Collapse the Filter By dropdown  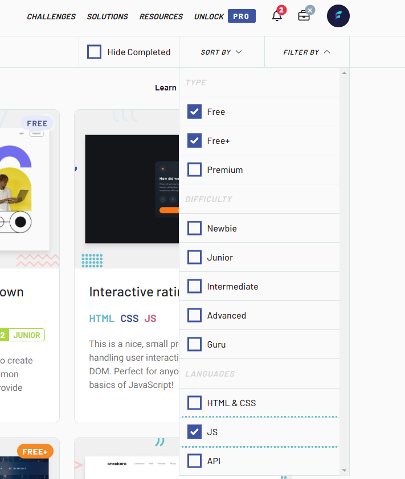[307, 52]
